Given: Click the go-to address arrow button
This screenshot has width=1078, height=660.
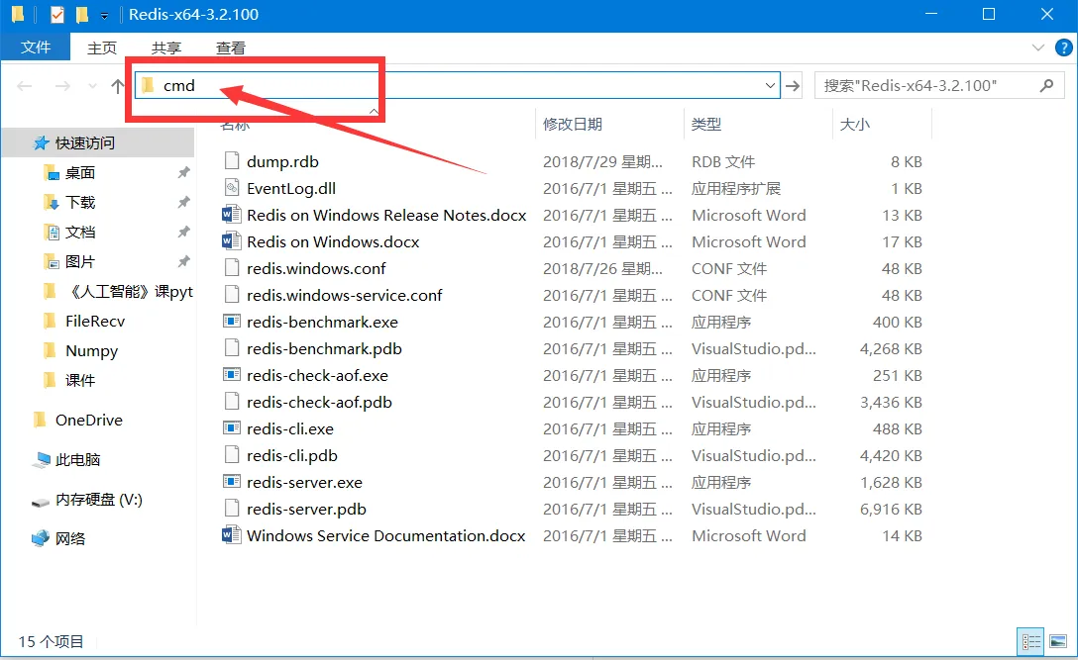Looking at the screenshot, I should [x=793, y=86].
